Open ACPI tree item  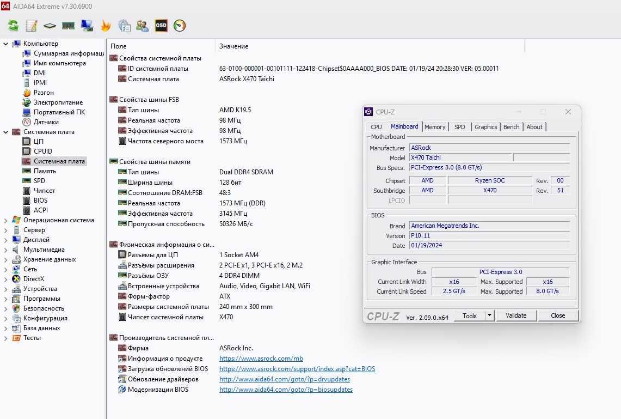[x=40, y=210]
